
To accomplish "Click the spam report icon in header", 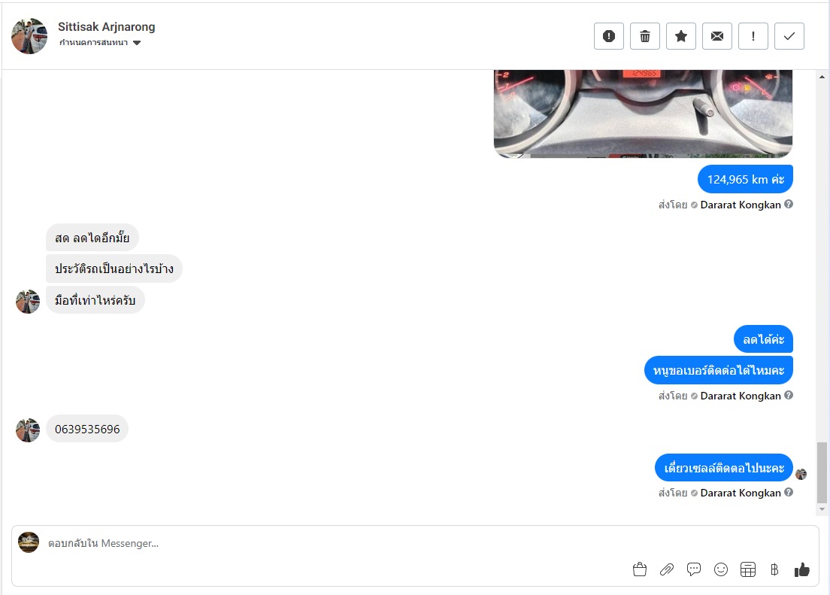I will tap(609, 36).
